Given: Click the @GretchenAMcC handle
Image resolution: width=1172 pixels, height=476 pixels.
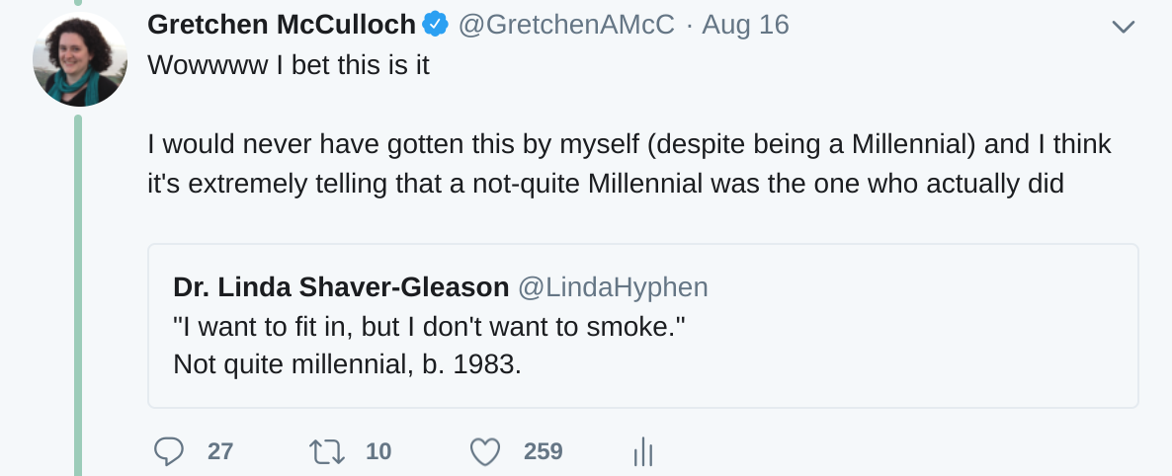Looking at the screenshot, I should pos(569,25).
